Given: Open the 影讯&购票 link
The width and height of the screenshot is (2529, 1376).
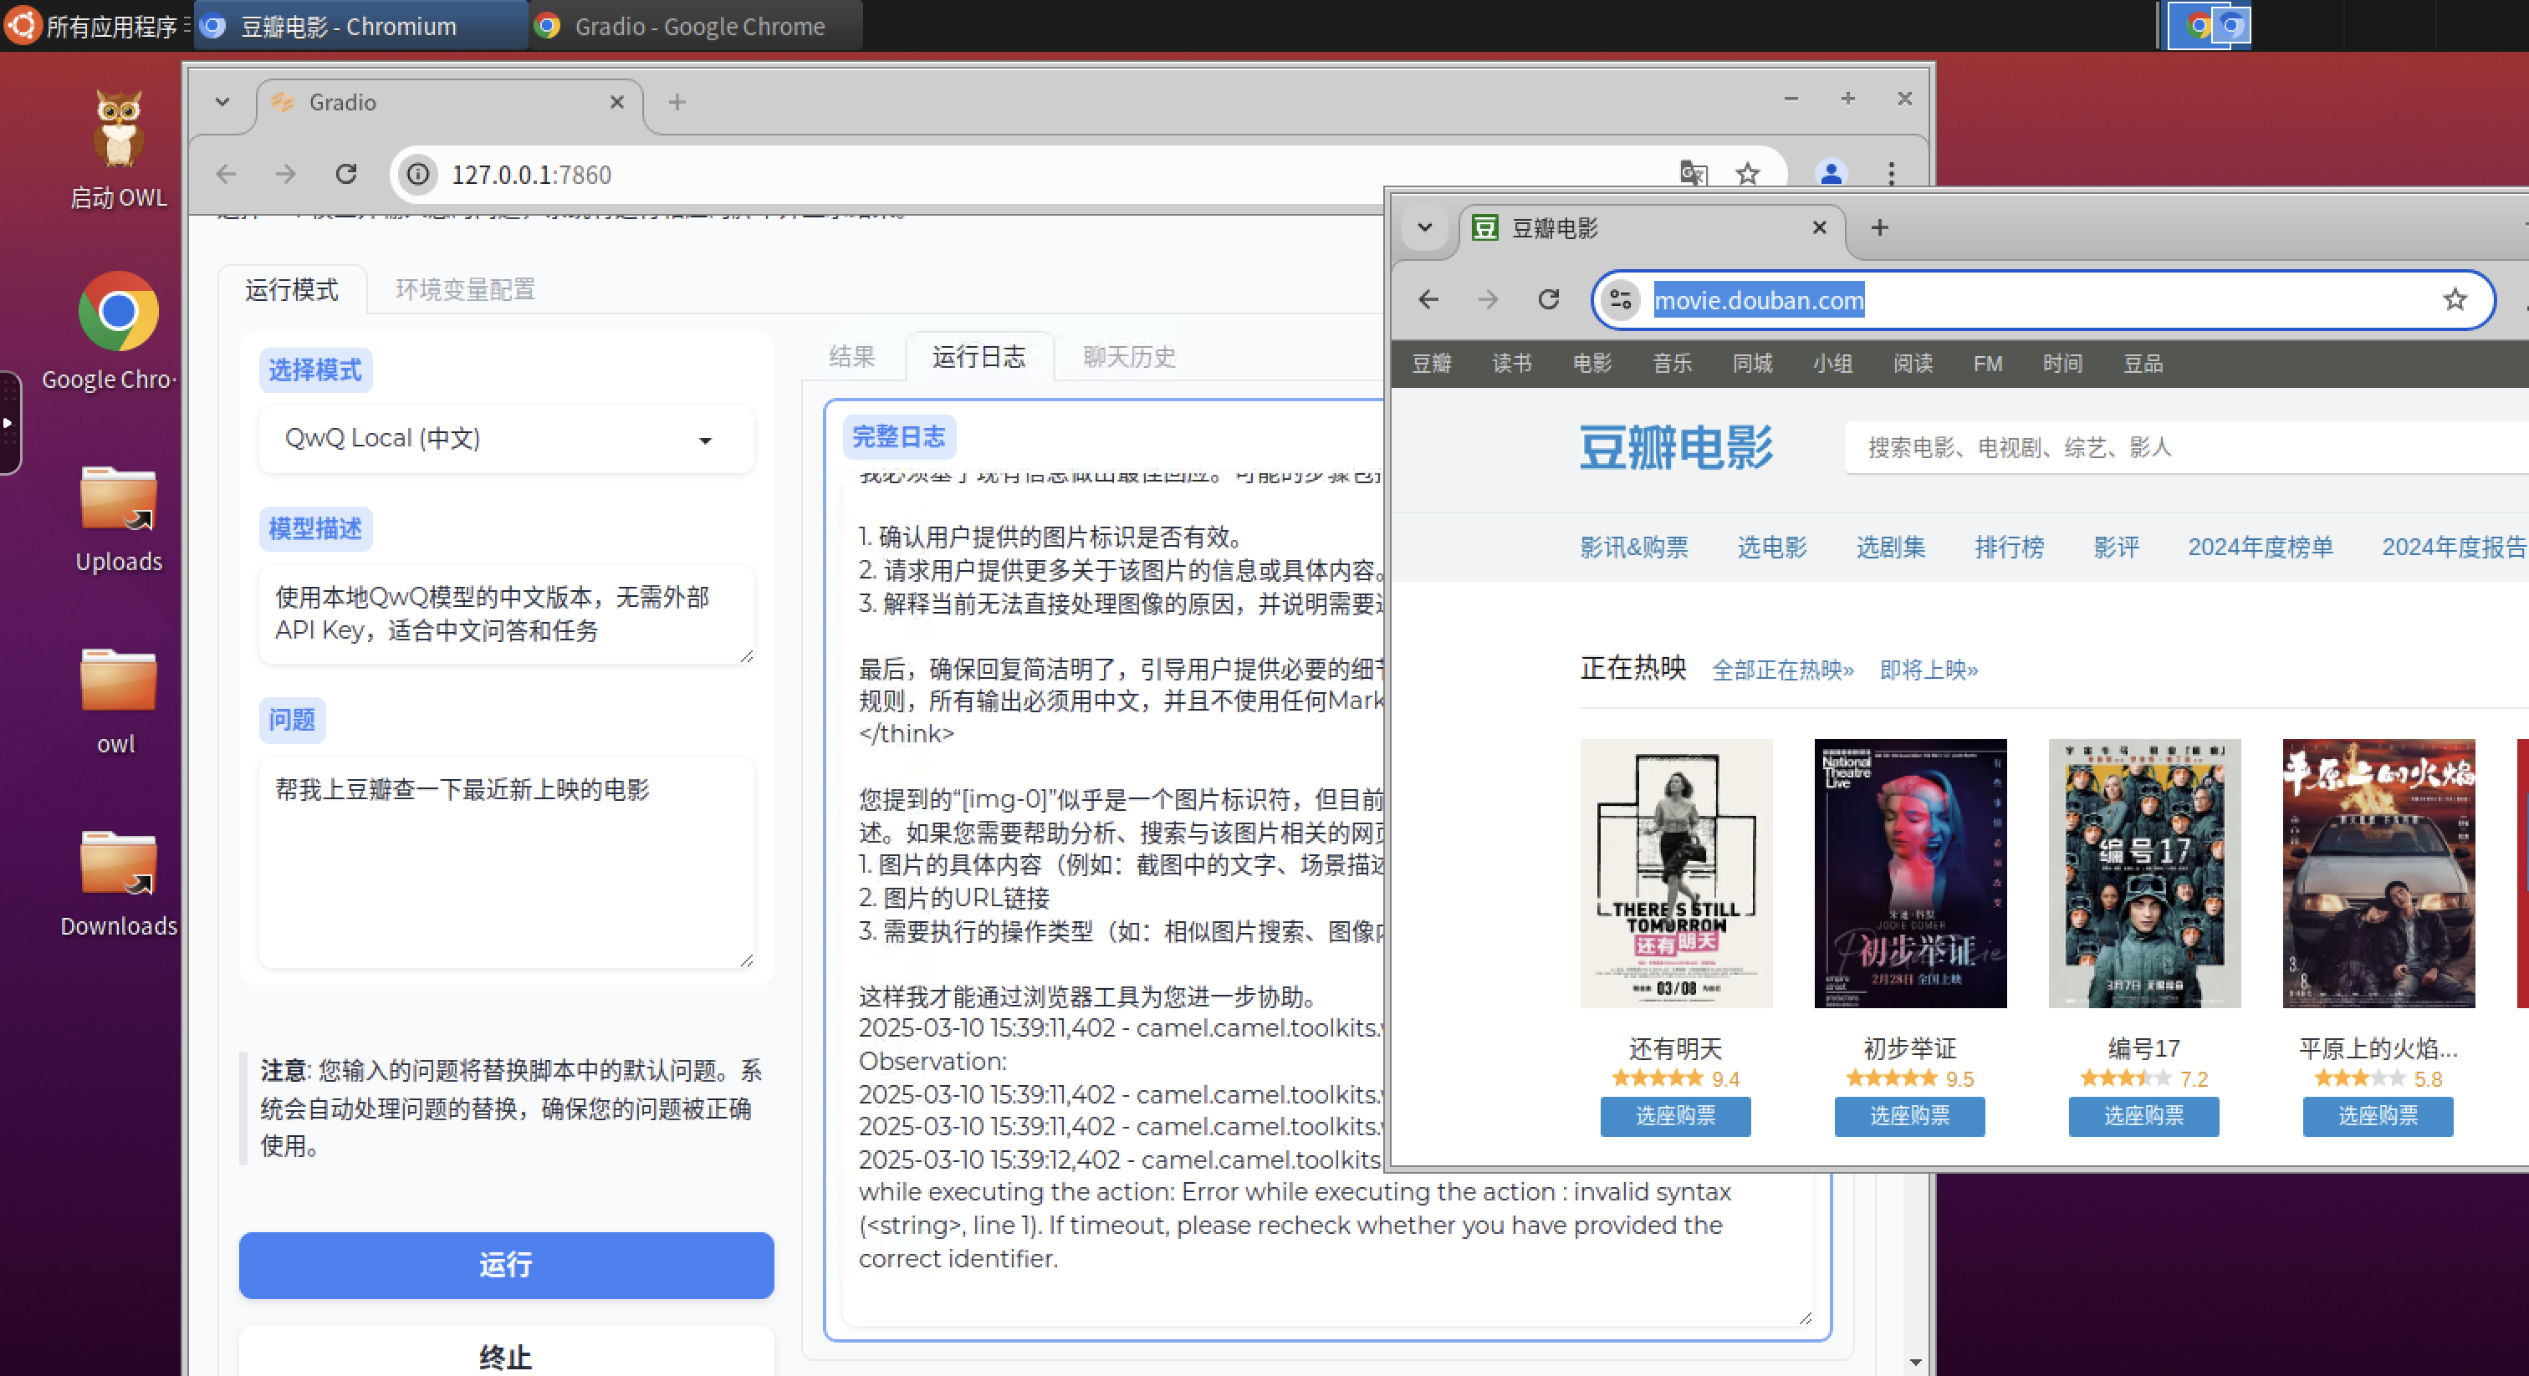Looking at the screenshot, I should click(x=1633, y=547).
